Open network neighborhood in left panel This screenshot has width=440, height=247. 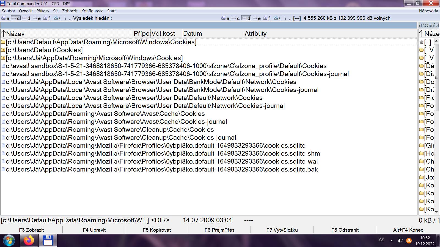click(57, 18)
